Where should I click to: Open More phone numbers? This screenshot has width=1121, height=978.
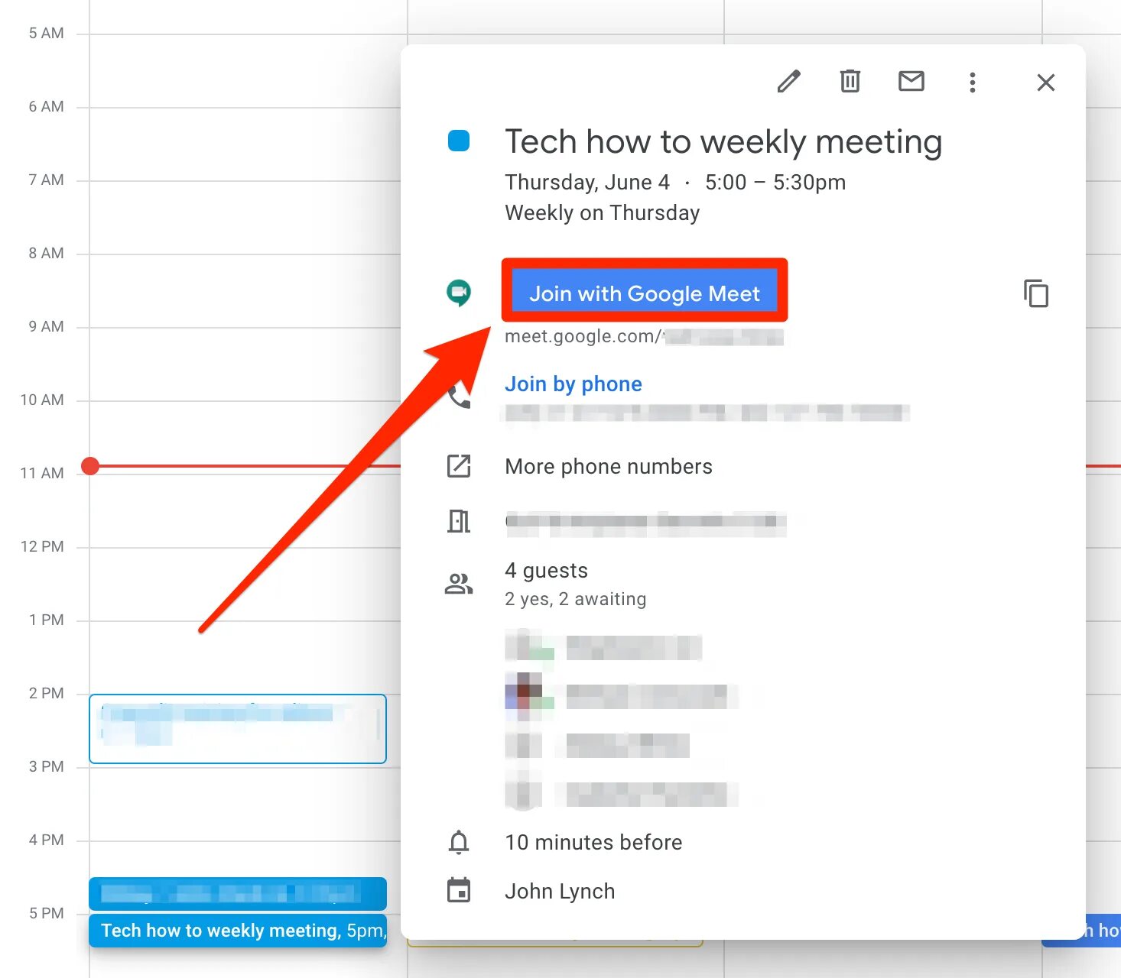(609, 467)
